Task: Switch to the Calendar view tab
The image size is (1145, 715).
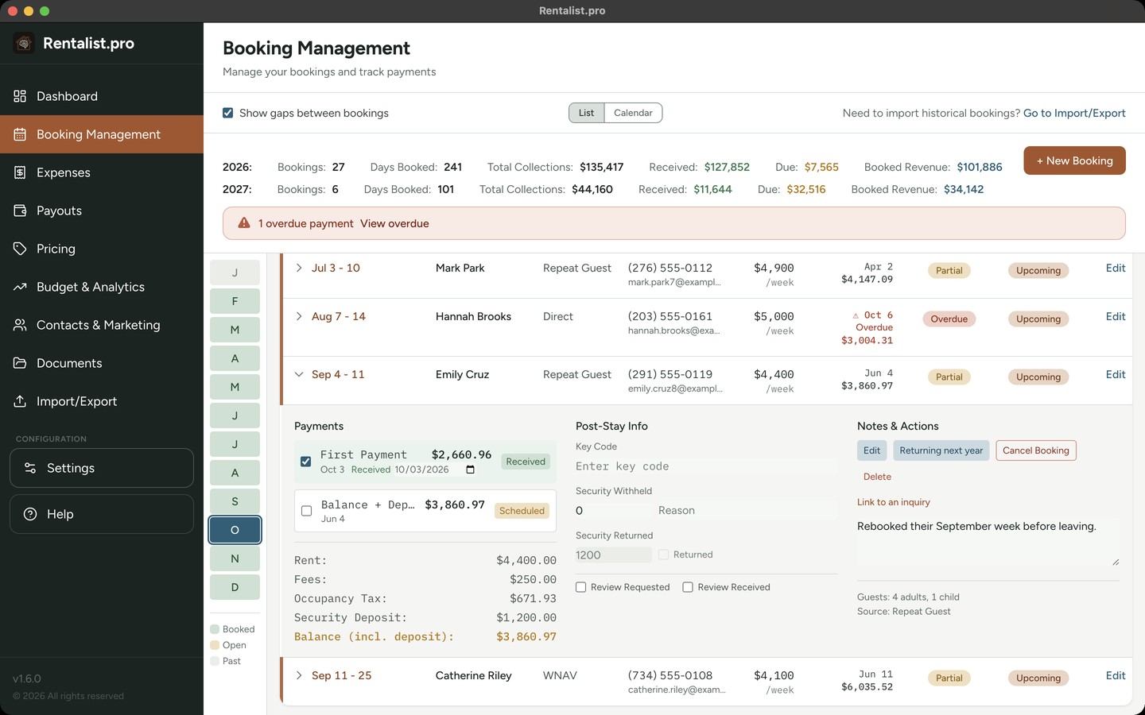Action: (633, 113)
